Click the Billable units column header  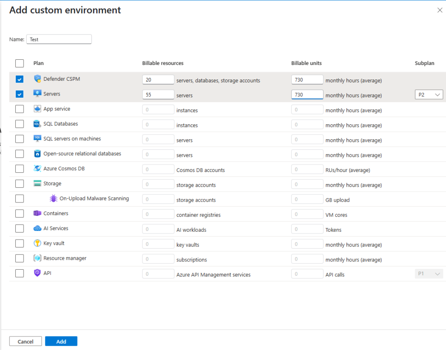tap(306, 63)
